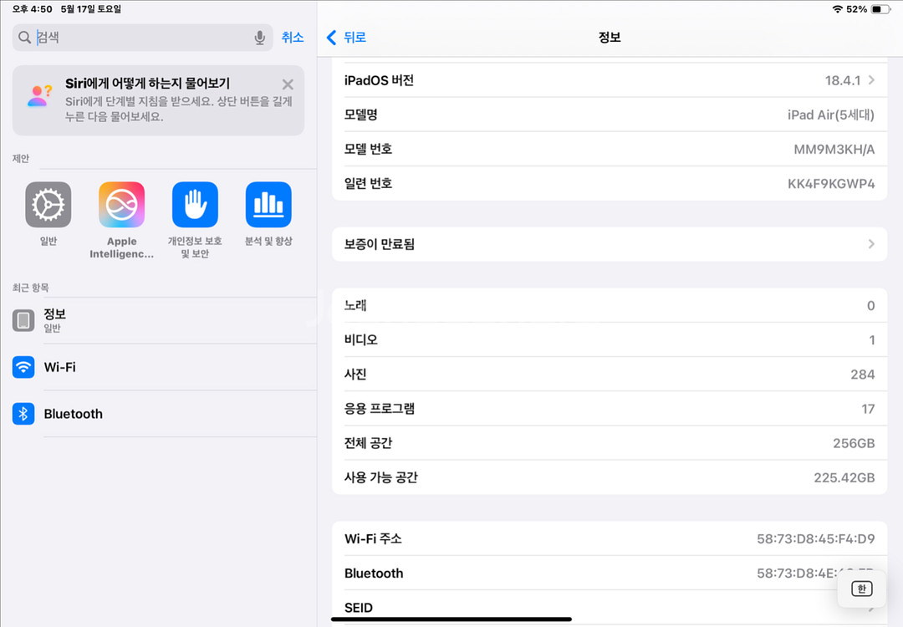Select the 모델명 iPad Air(5세대) value
Viewport: 903px width, 627px height.
click(x=830, y=115)
